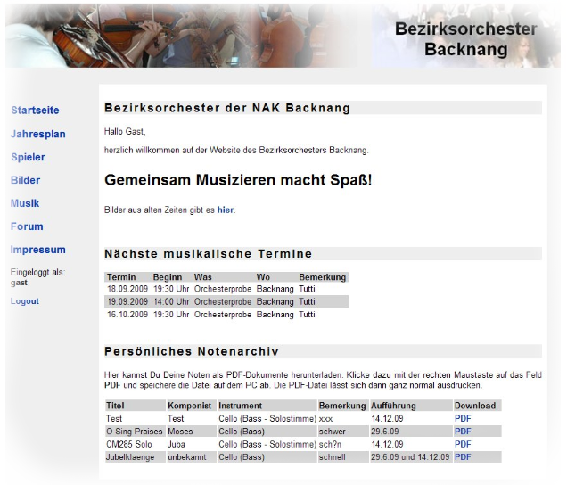Download PDF for CM285 Solo

point(463,444)
